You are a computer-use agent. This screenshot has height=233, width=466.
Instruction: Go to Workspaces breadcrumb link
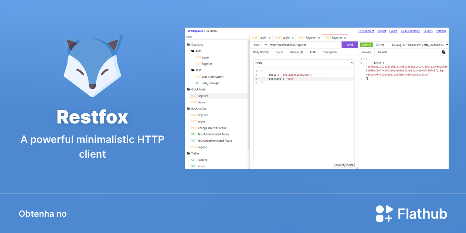pyautogui.click(x=195, y=31)
